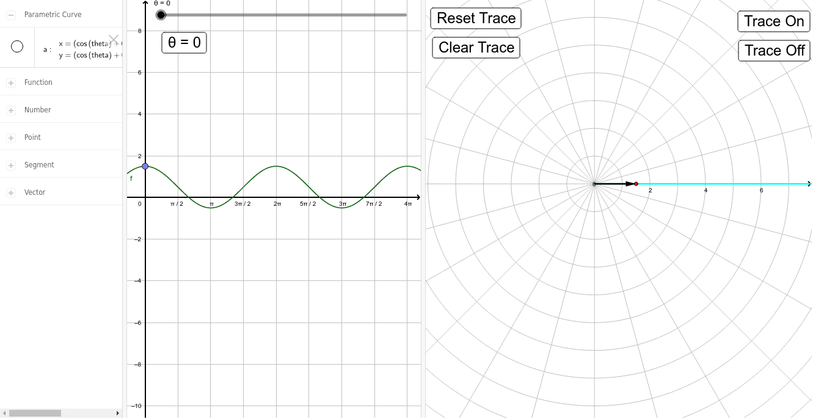Expand the Function section
Screen dimensions: 813x419
click(10, 82)
